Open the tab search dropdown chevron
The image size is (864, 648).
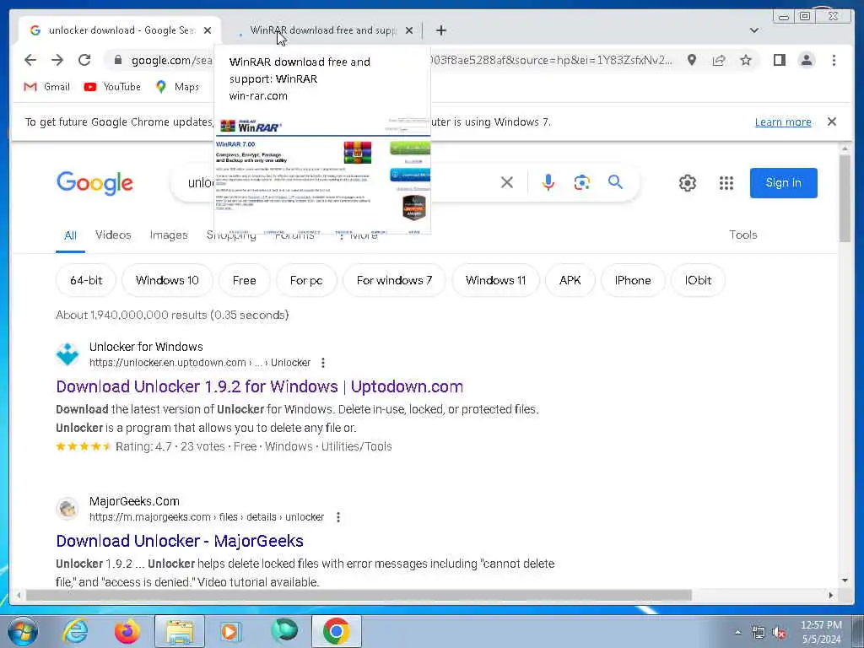coord(753,30)
